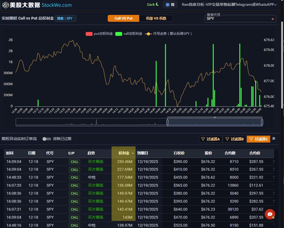284x228 pixels.
Task: Click the 搜索：SPY tag button
Action: coord(66,18)
